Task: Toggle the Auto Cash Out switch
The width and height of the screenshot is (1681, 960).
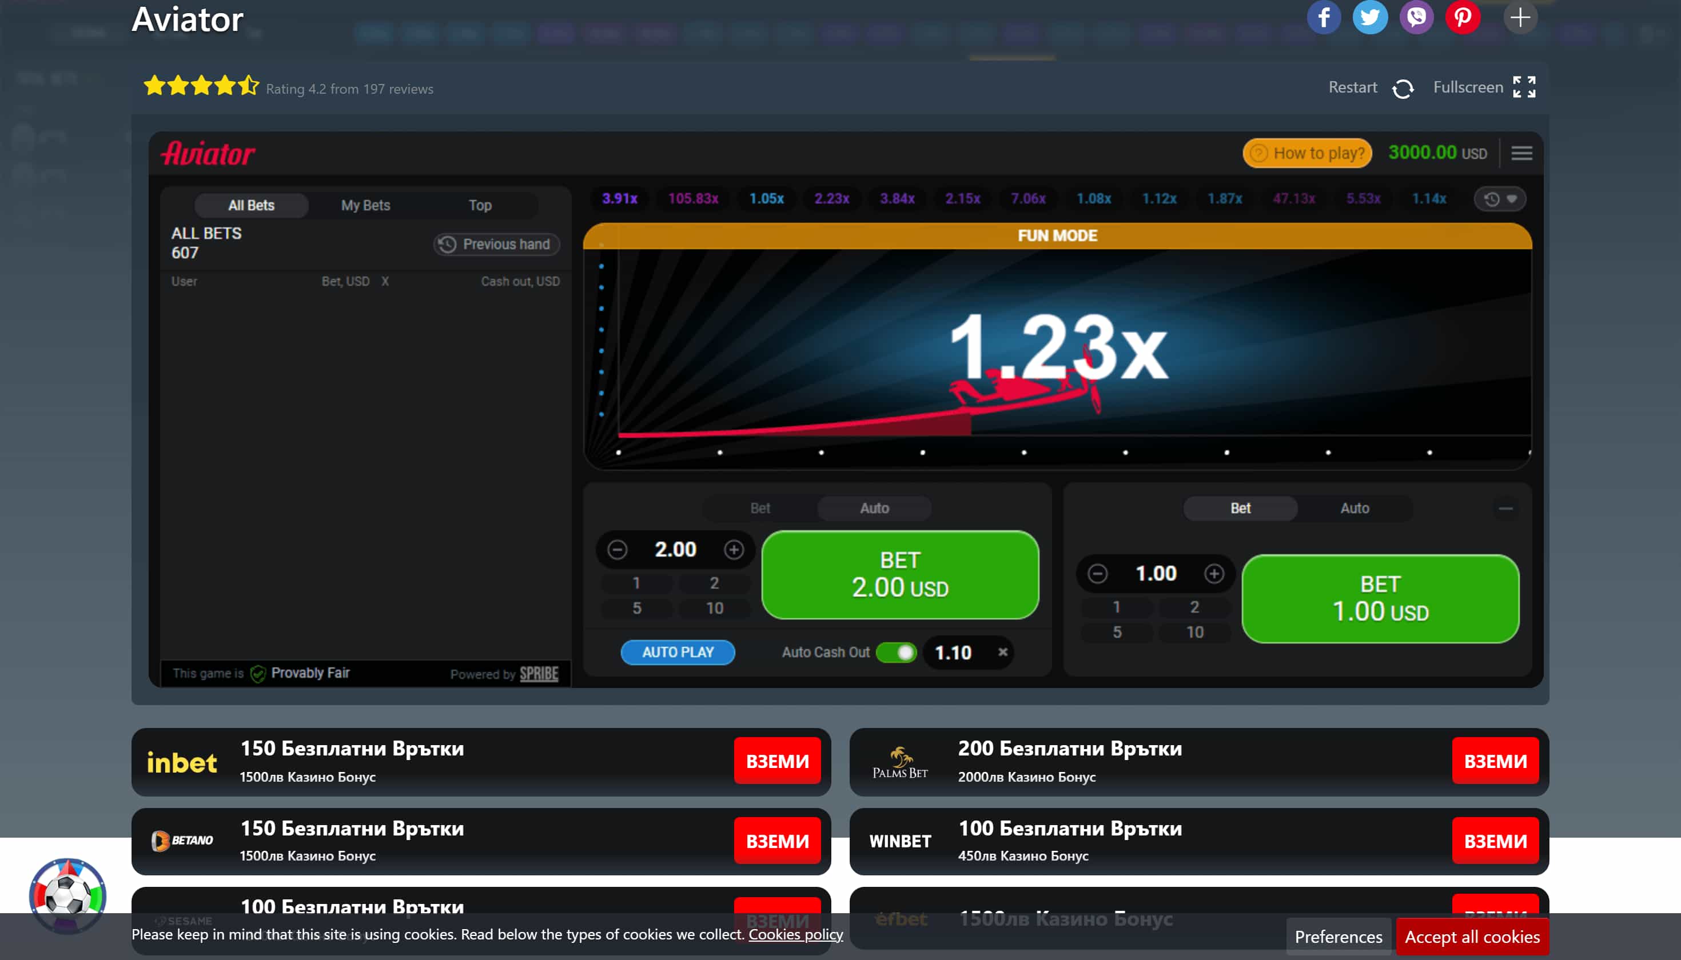Action: [897, 653]
